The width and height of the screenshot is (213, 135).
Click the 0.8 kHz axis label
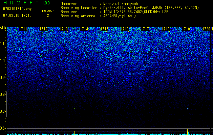point(3,94)
